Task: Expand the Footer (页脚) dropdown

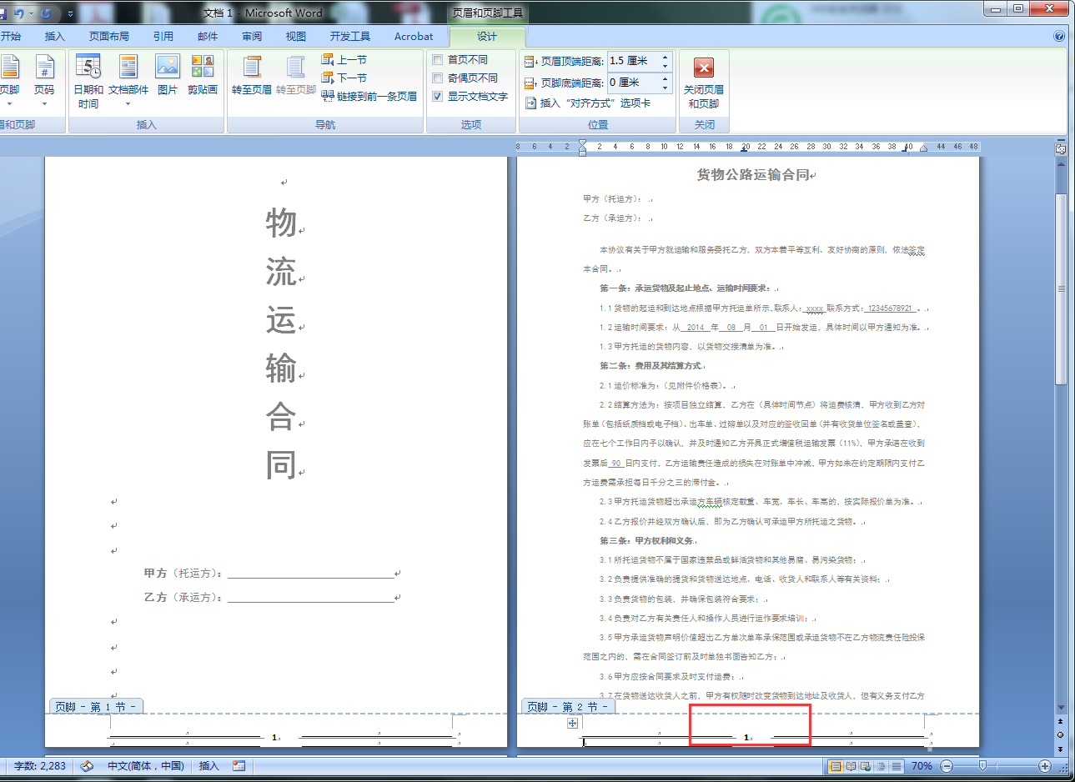Action: click(x=9, y=80)
